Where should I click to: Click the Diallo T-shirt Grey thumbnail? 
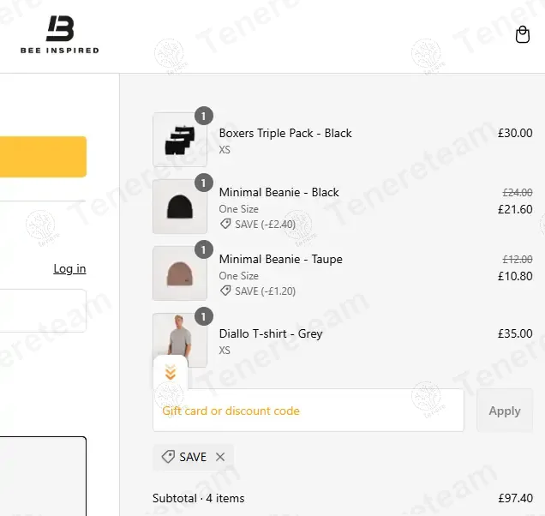(x=180, y=339)
